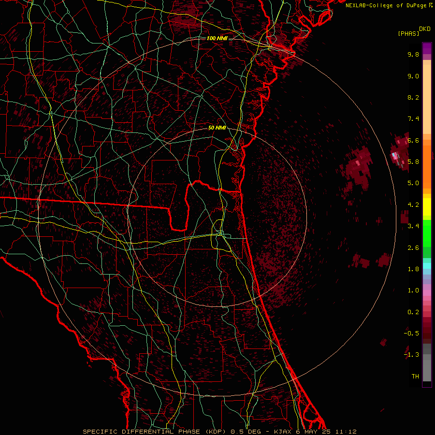Screen dimensions: 435x435
Task: Pick the pink color bar segment
Action: 427,293
